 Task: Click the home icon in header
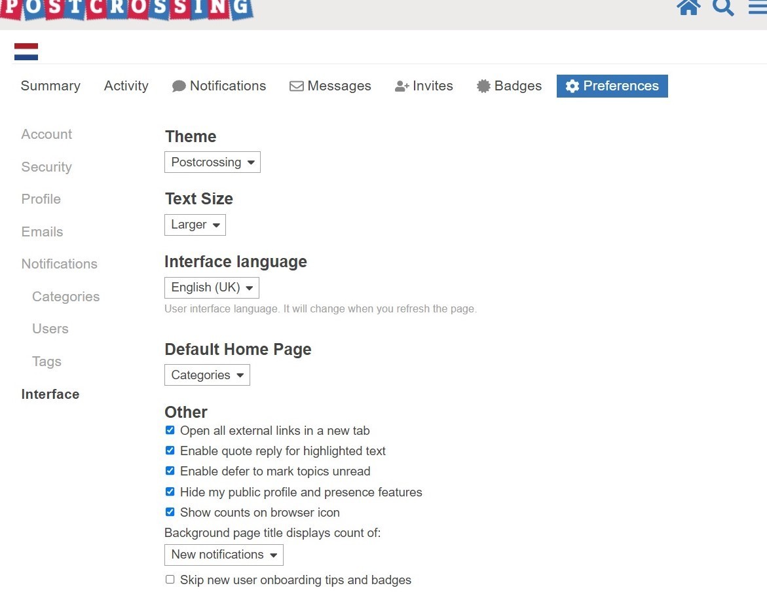[x=688, y=8]
